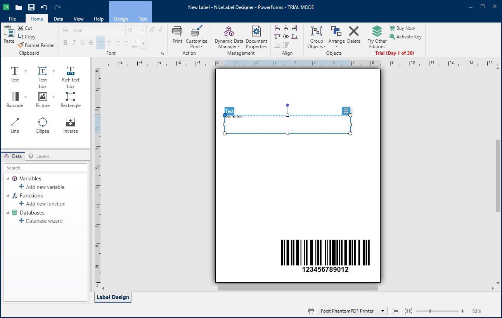The height and width of the screenshot is (318, 502).
Task: Click the zoom in plus button
Action: click(462, 311)
